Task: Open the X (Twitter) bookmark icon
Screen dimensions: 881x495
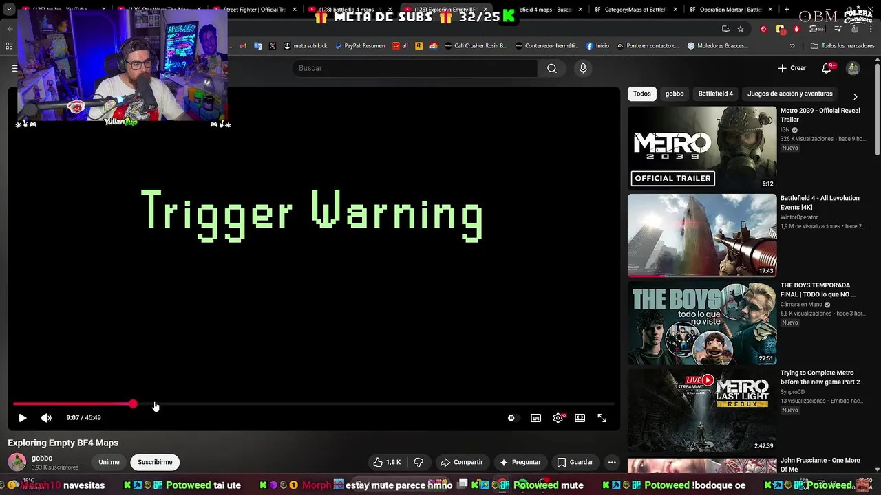Action: pos(273,46)
